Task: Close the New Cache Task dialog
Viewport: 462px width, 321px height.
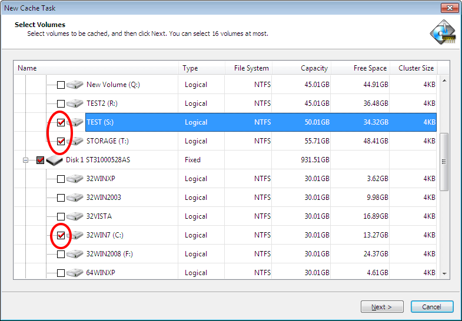Action: click(450, 8)
